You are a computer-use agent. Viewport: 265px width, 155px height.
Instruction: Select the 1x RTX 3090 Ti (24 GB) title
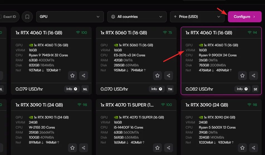[x=39, y=105]
